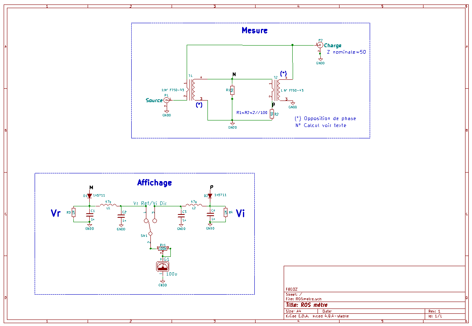The image size is (472, 326).
Task: Click resistor R2 below transformer T2
Action: point(272,114)
